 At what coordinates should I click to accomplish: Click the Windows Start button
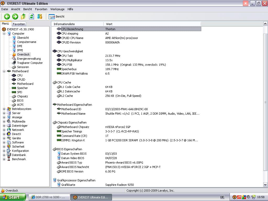[x=13, y=197]
